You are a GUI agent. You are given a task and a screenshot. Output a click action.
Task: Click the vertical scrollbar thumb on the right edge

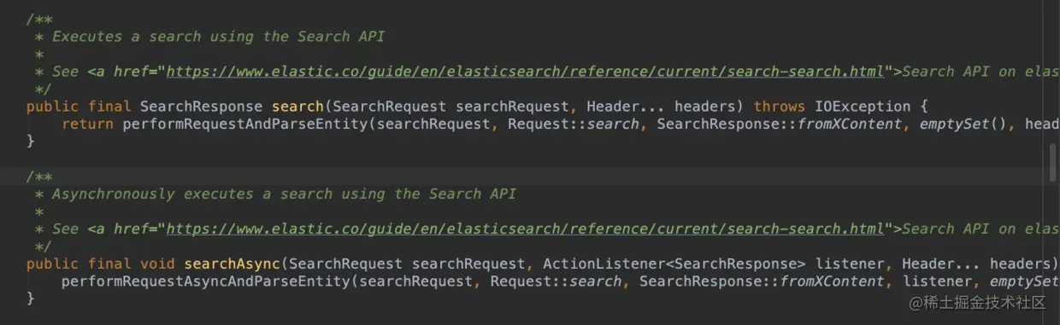tap(1052, 162)
